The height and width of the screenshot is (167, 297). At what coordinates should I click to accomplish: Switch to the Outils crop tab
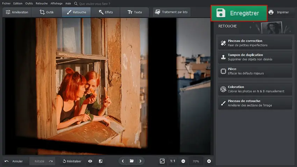coord(46,12)
